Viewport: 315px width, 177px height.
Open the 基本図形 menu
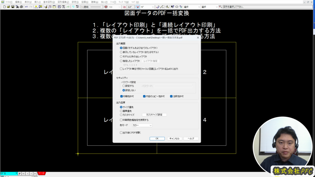tap(49, 2)
